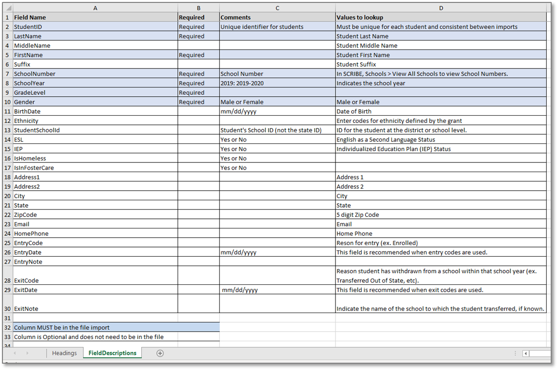Image resolution: width=558 pixels, height=370 pixels.
Task: Select the 'IsInFosterCare' cell
Action: tap(95, 168)
